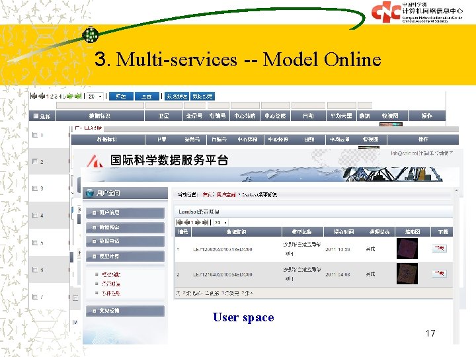Expand the bottom sidebar menu in user space
Screen dimensions: 476x357
click(125, 311)
